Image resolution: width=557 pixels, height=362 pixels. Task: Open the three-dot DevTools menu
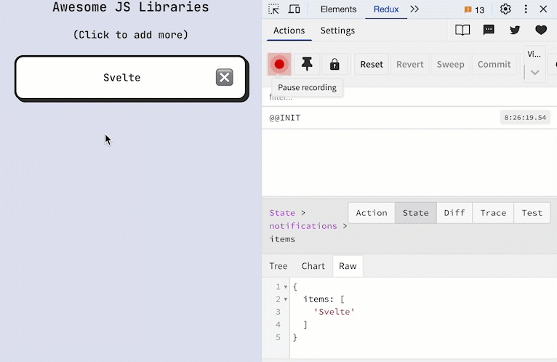[x=526, y=9]
